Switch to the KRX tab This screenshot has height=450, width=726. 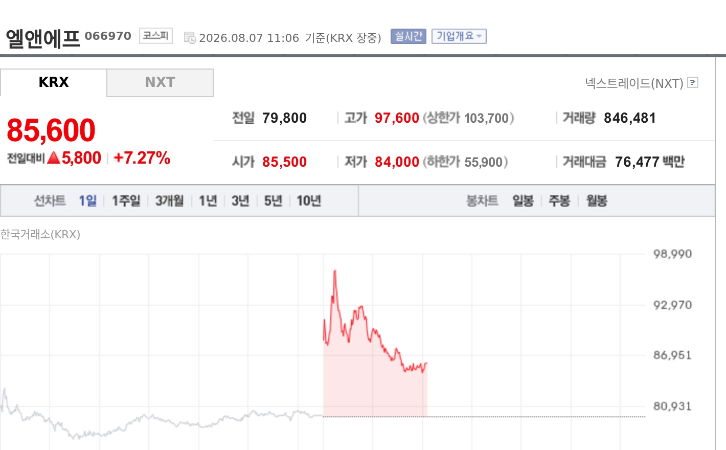54,82
